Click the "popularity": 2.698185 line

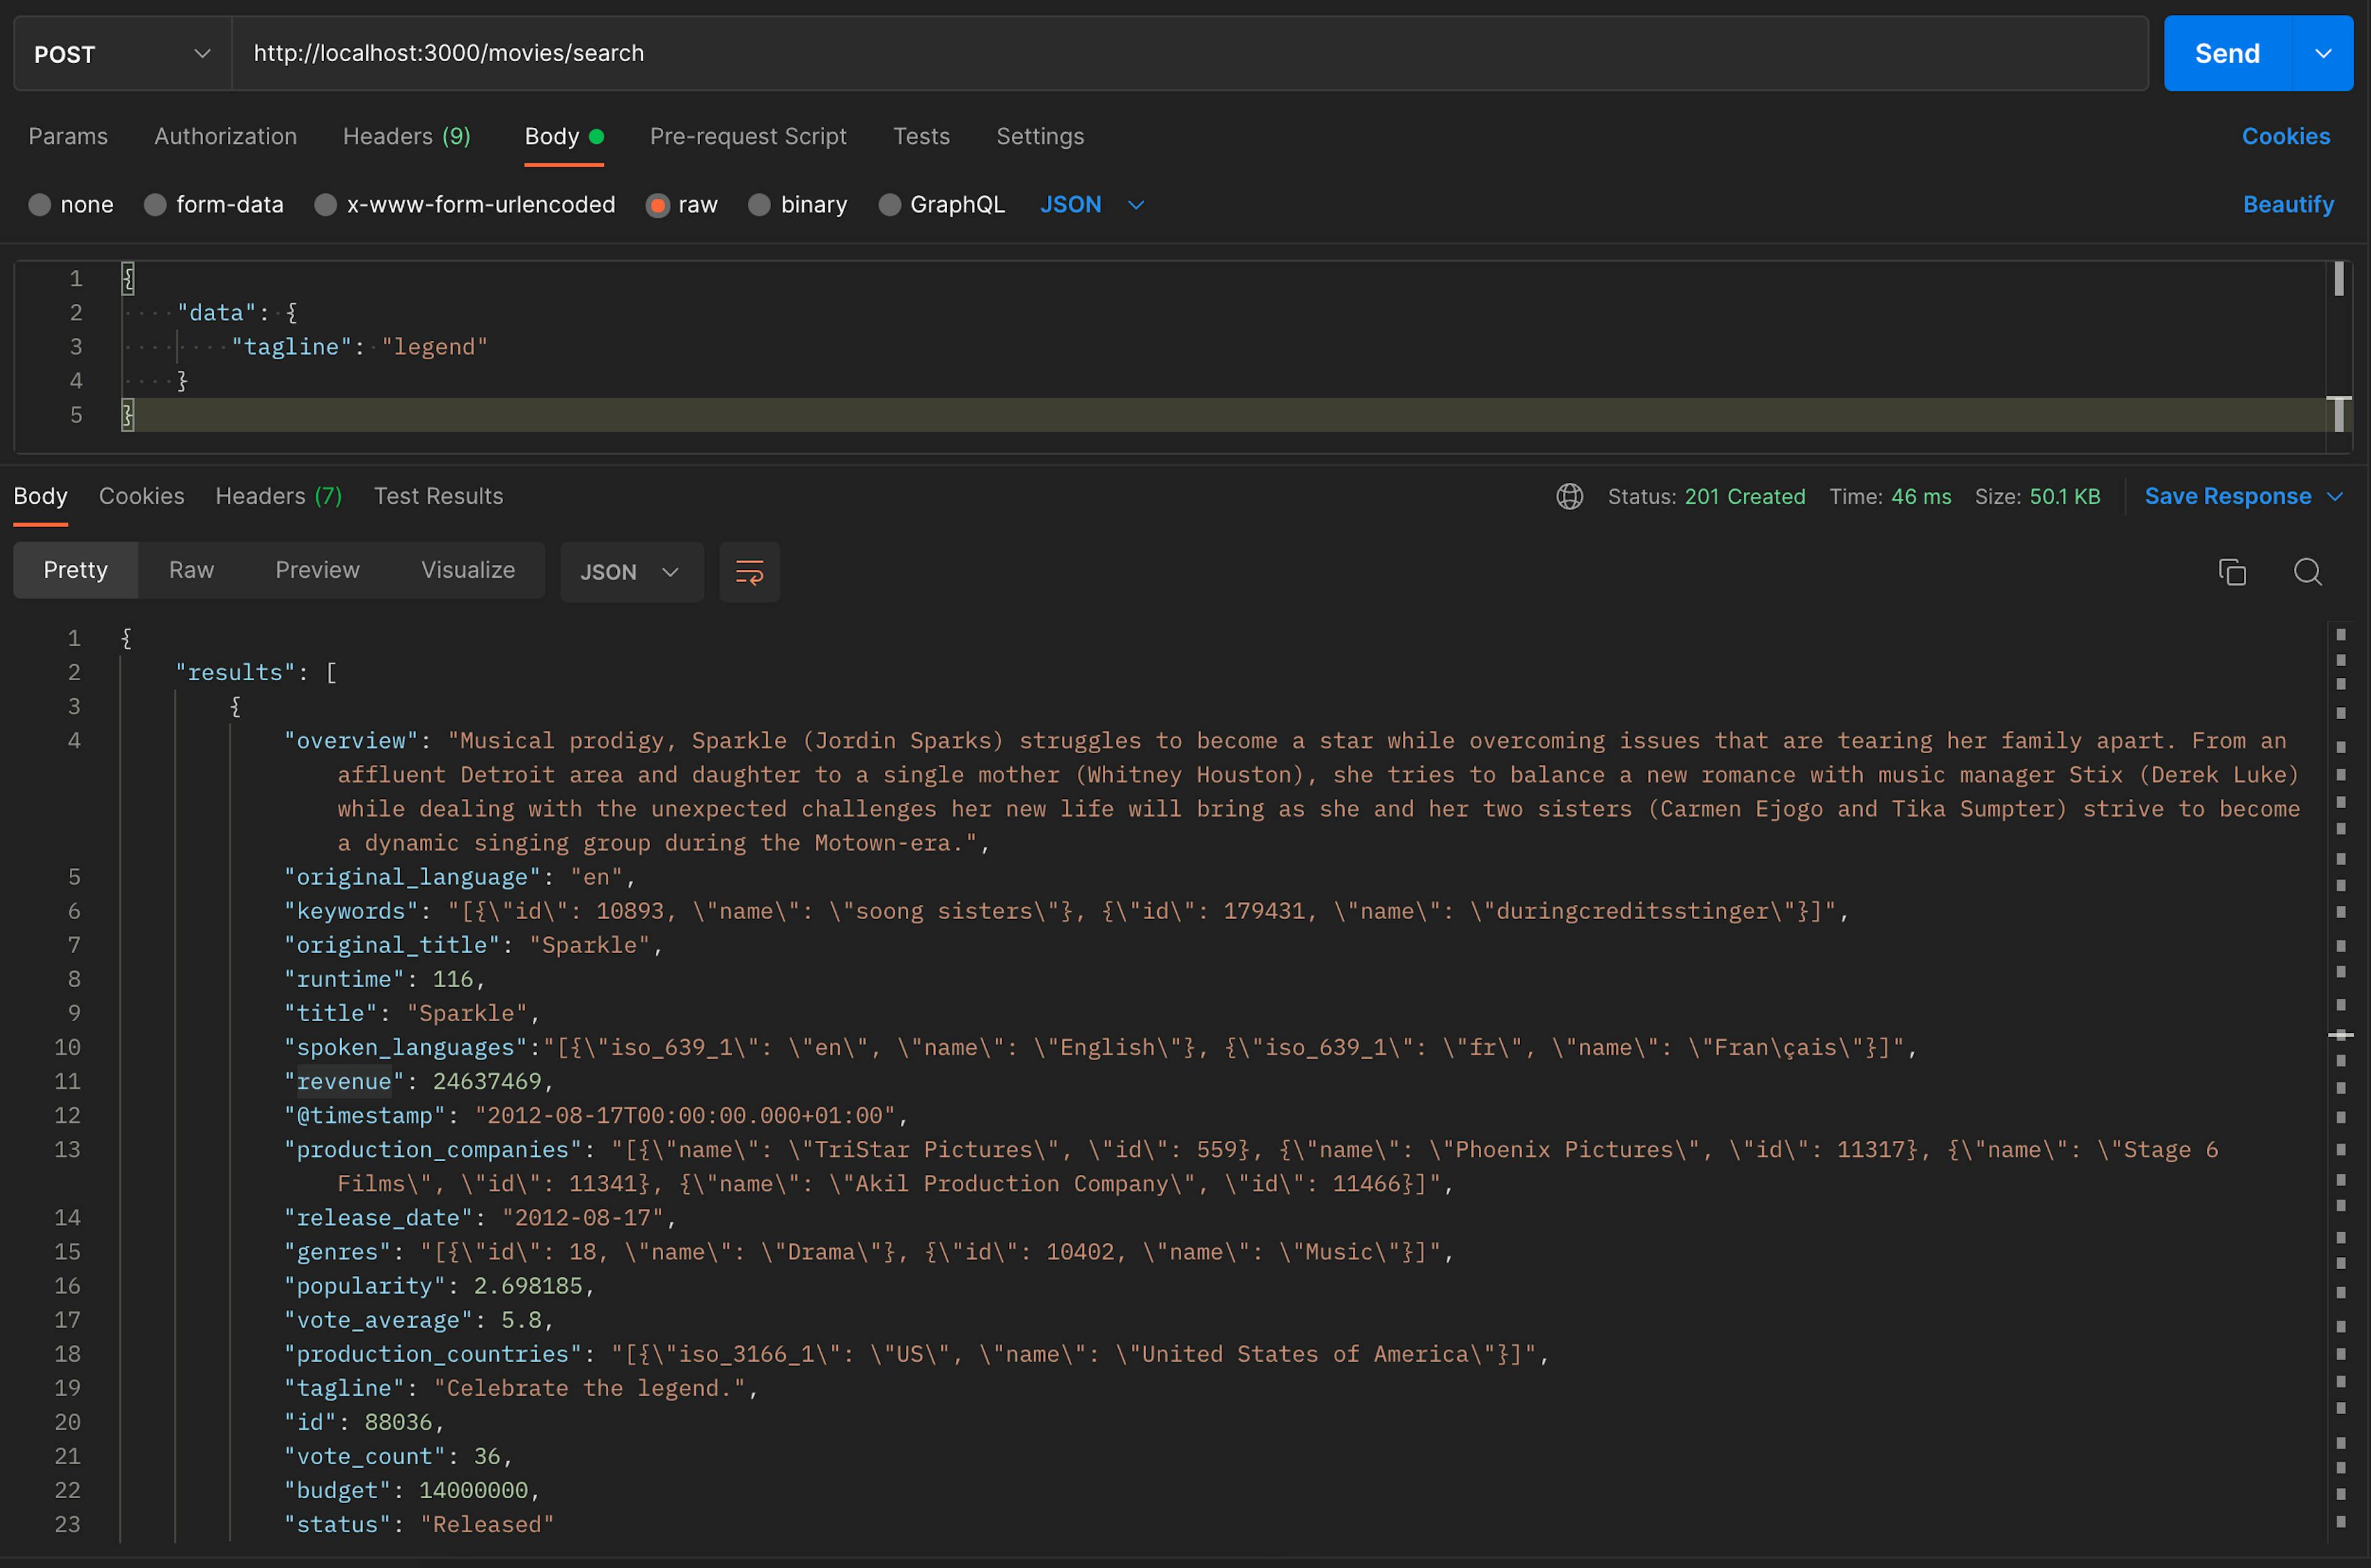pyautogui.click(x=439, y=1286)
